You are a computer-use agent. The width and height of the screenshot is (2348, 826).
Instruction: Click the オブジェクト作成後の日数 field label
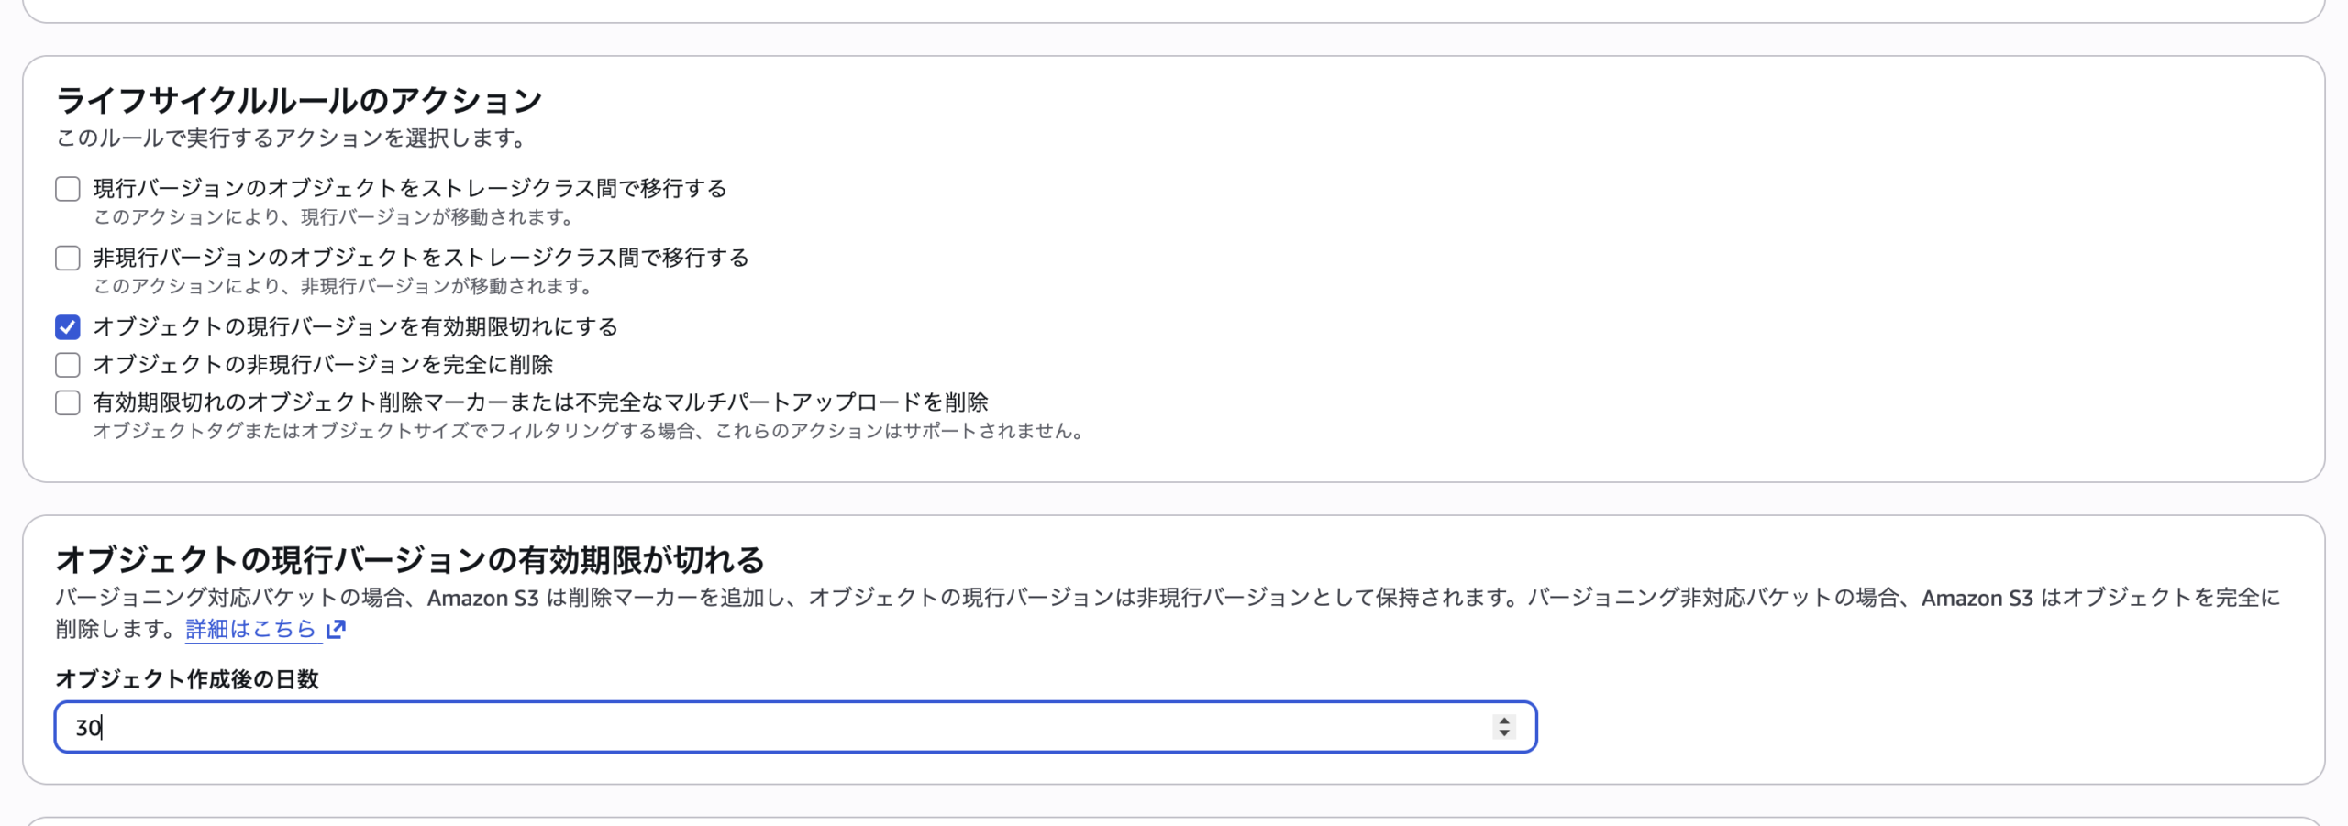pyautogui.click(x=187, y=679)
